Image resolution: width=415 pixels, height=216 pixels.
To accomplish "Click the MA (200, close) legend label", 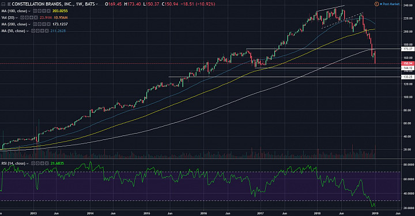I will click(14, 24).
